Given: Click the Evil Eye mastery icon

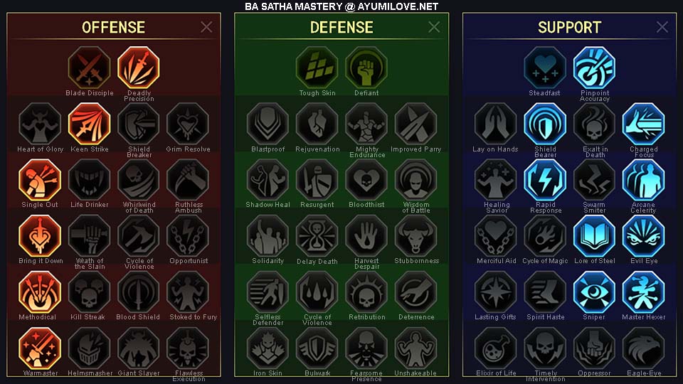Looking at the screenshot, I should [x=643, y=236].
